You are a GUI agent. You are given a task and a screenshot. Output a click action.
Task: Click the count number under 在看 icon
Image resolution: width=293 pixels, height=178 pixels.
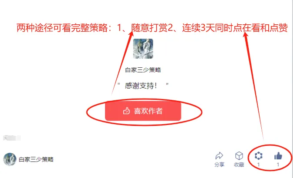pyautogui.click(x=259, y=165)
